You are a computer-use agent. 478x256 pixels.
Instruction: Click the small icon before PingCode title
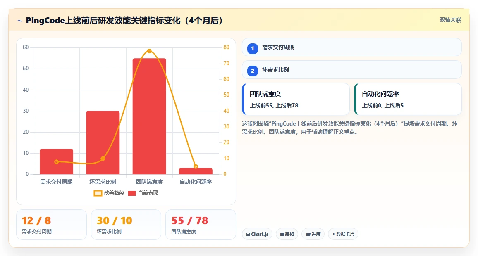(x=20, y=21)
